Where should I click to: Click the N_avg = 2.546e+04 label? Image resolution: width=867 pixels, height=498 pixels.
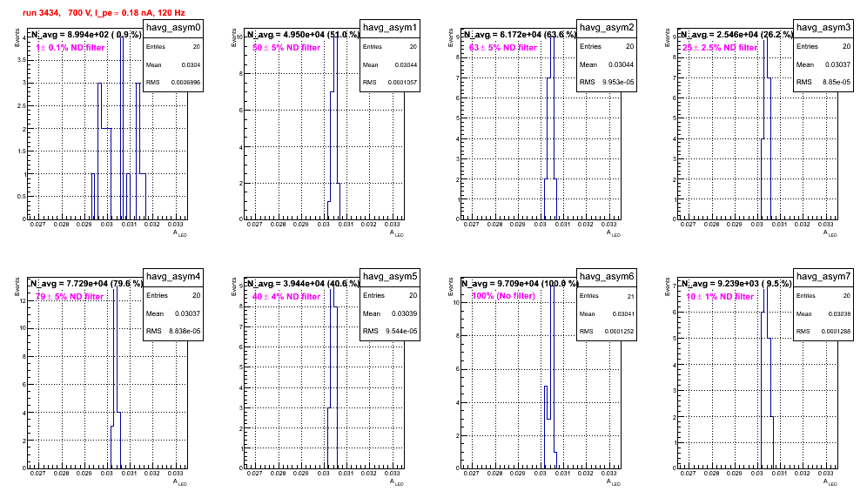tap(736, 34)
